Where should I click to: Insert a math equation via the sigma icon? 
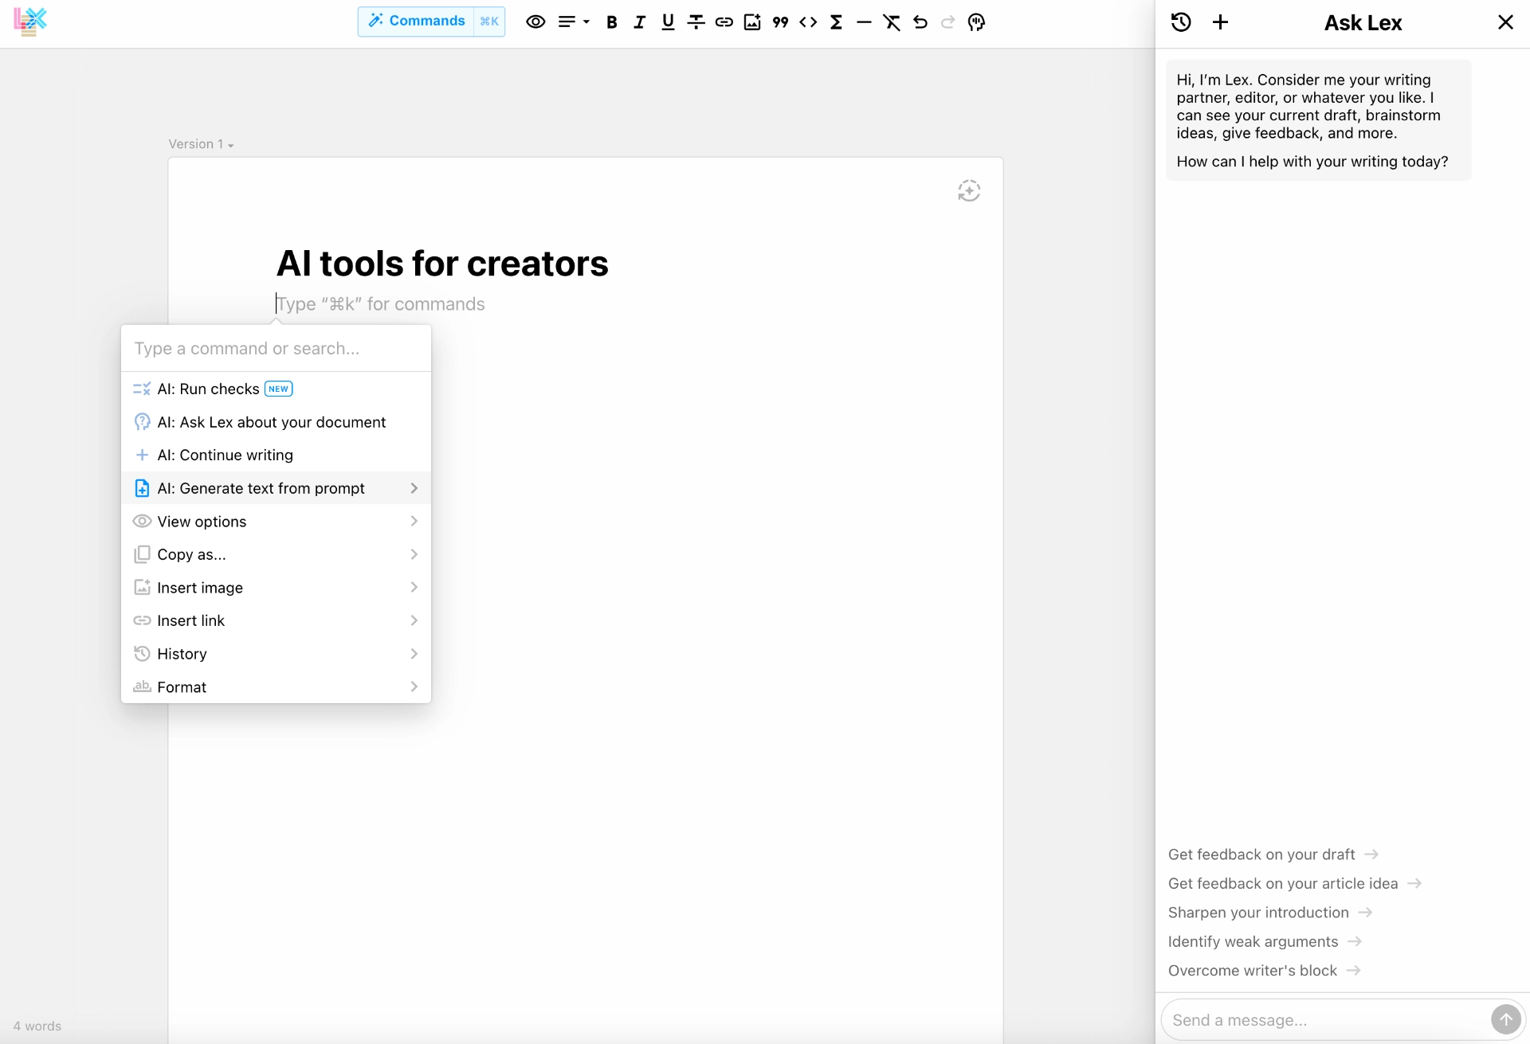(x=836, y=22)
